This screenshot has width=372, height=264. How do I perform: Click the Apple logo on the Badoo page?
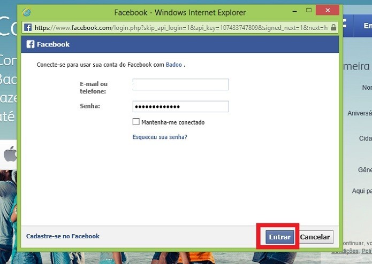(x=11, y=154)
